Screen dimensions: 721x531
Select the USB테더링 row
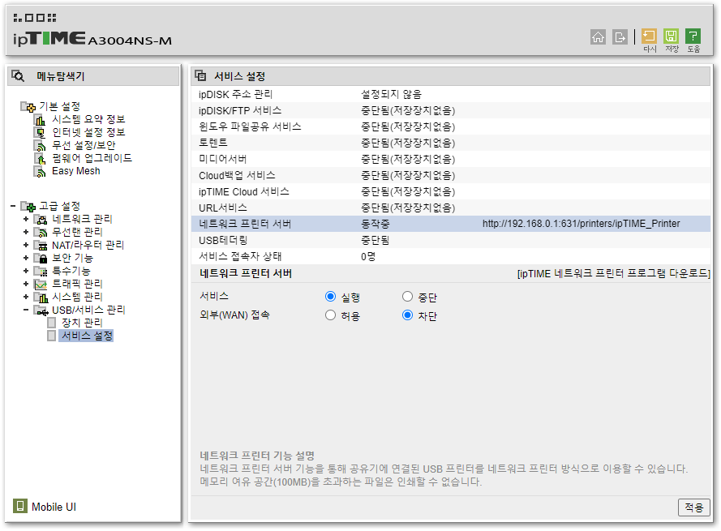pyautogui.click(x=451, y=241)
